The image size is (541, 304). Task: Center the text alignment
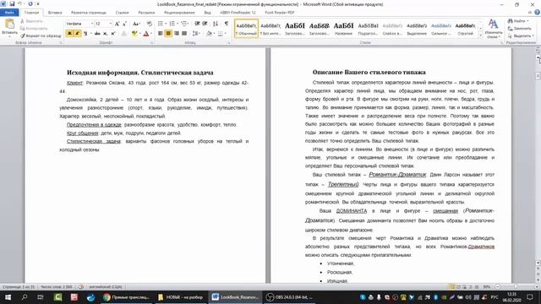[168, 34]
